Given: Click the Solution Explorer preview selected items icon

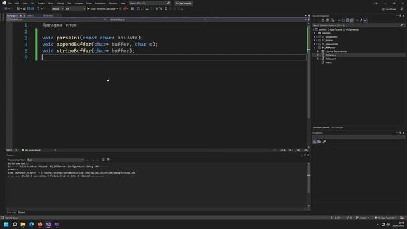Looking at the screenshot, I should pyautogui.click(x=365, y=20).
